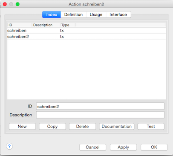Focus the Description input field
Viewport: 173px width, 156px height.
coord(100,115)
